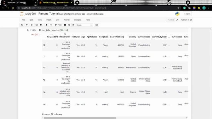
Task: Bookmark this page with the star icon
Action: tap(179, 8)
